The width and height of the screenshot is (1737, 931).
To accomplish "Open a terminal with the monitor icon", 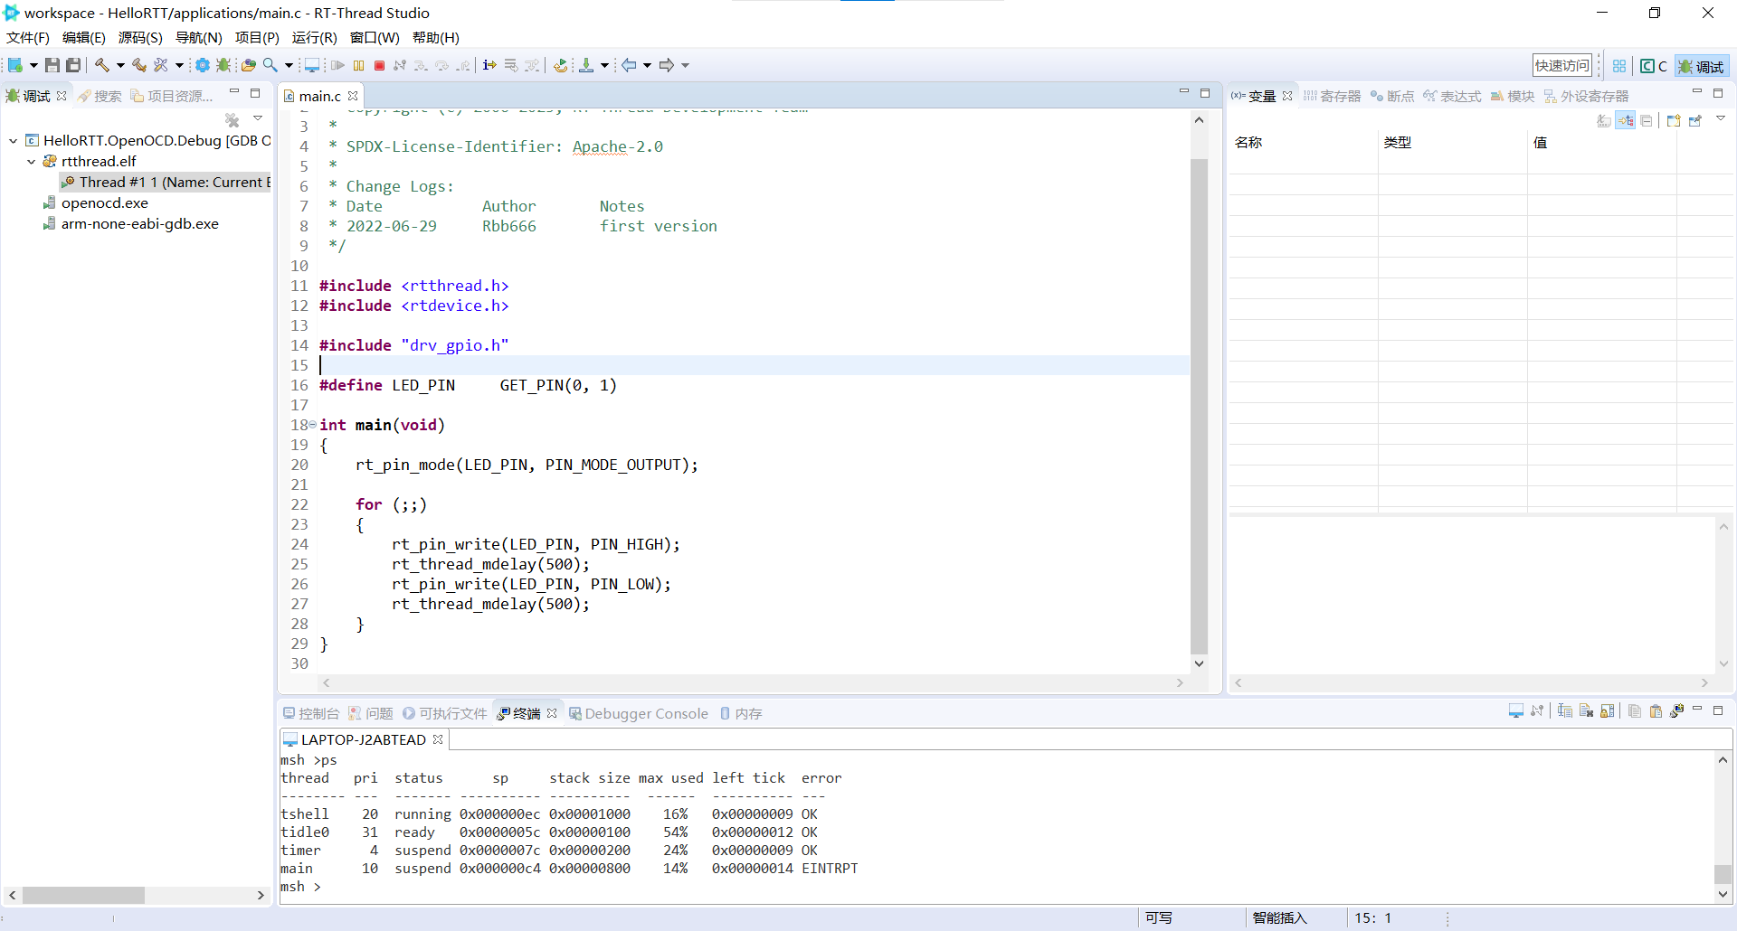I will [x=312, y=65].
